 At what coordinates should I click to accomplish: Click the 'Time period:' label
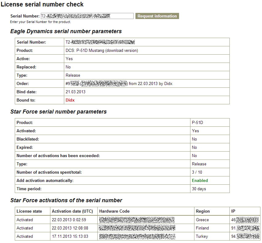click(29, 189)
